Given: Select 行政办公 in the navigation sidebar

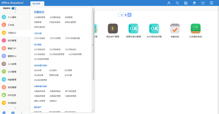Looking at the screenshot, I should (15, 33).
